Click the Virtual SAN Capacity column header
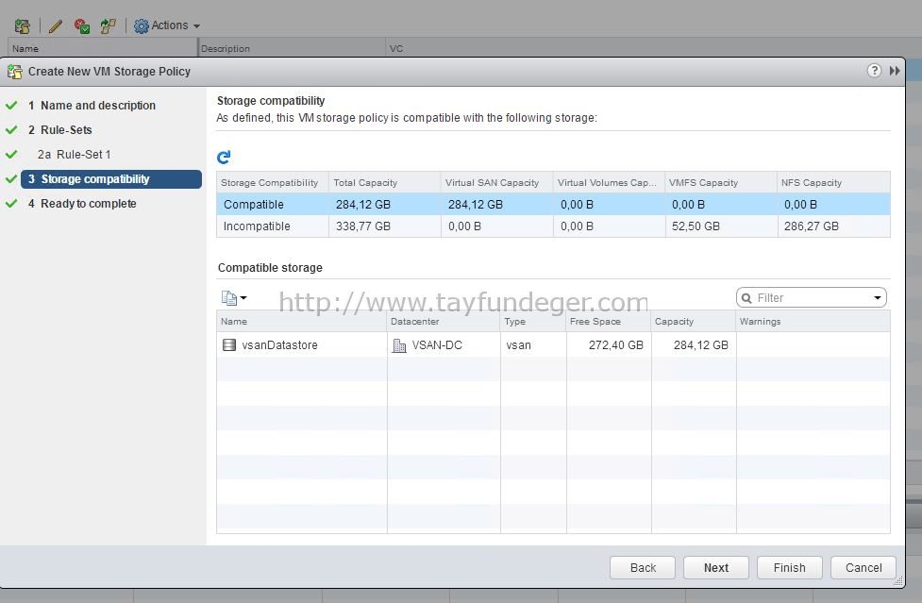This screenshot has width=922, height=603. [x=497, y=183]
